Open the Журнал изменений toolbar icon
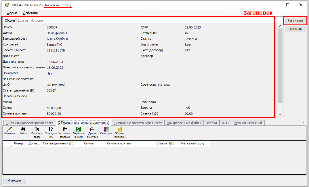Screen dimensions: 309x187 point(120,130)
